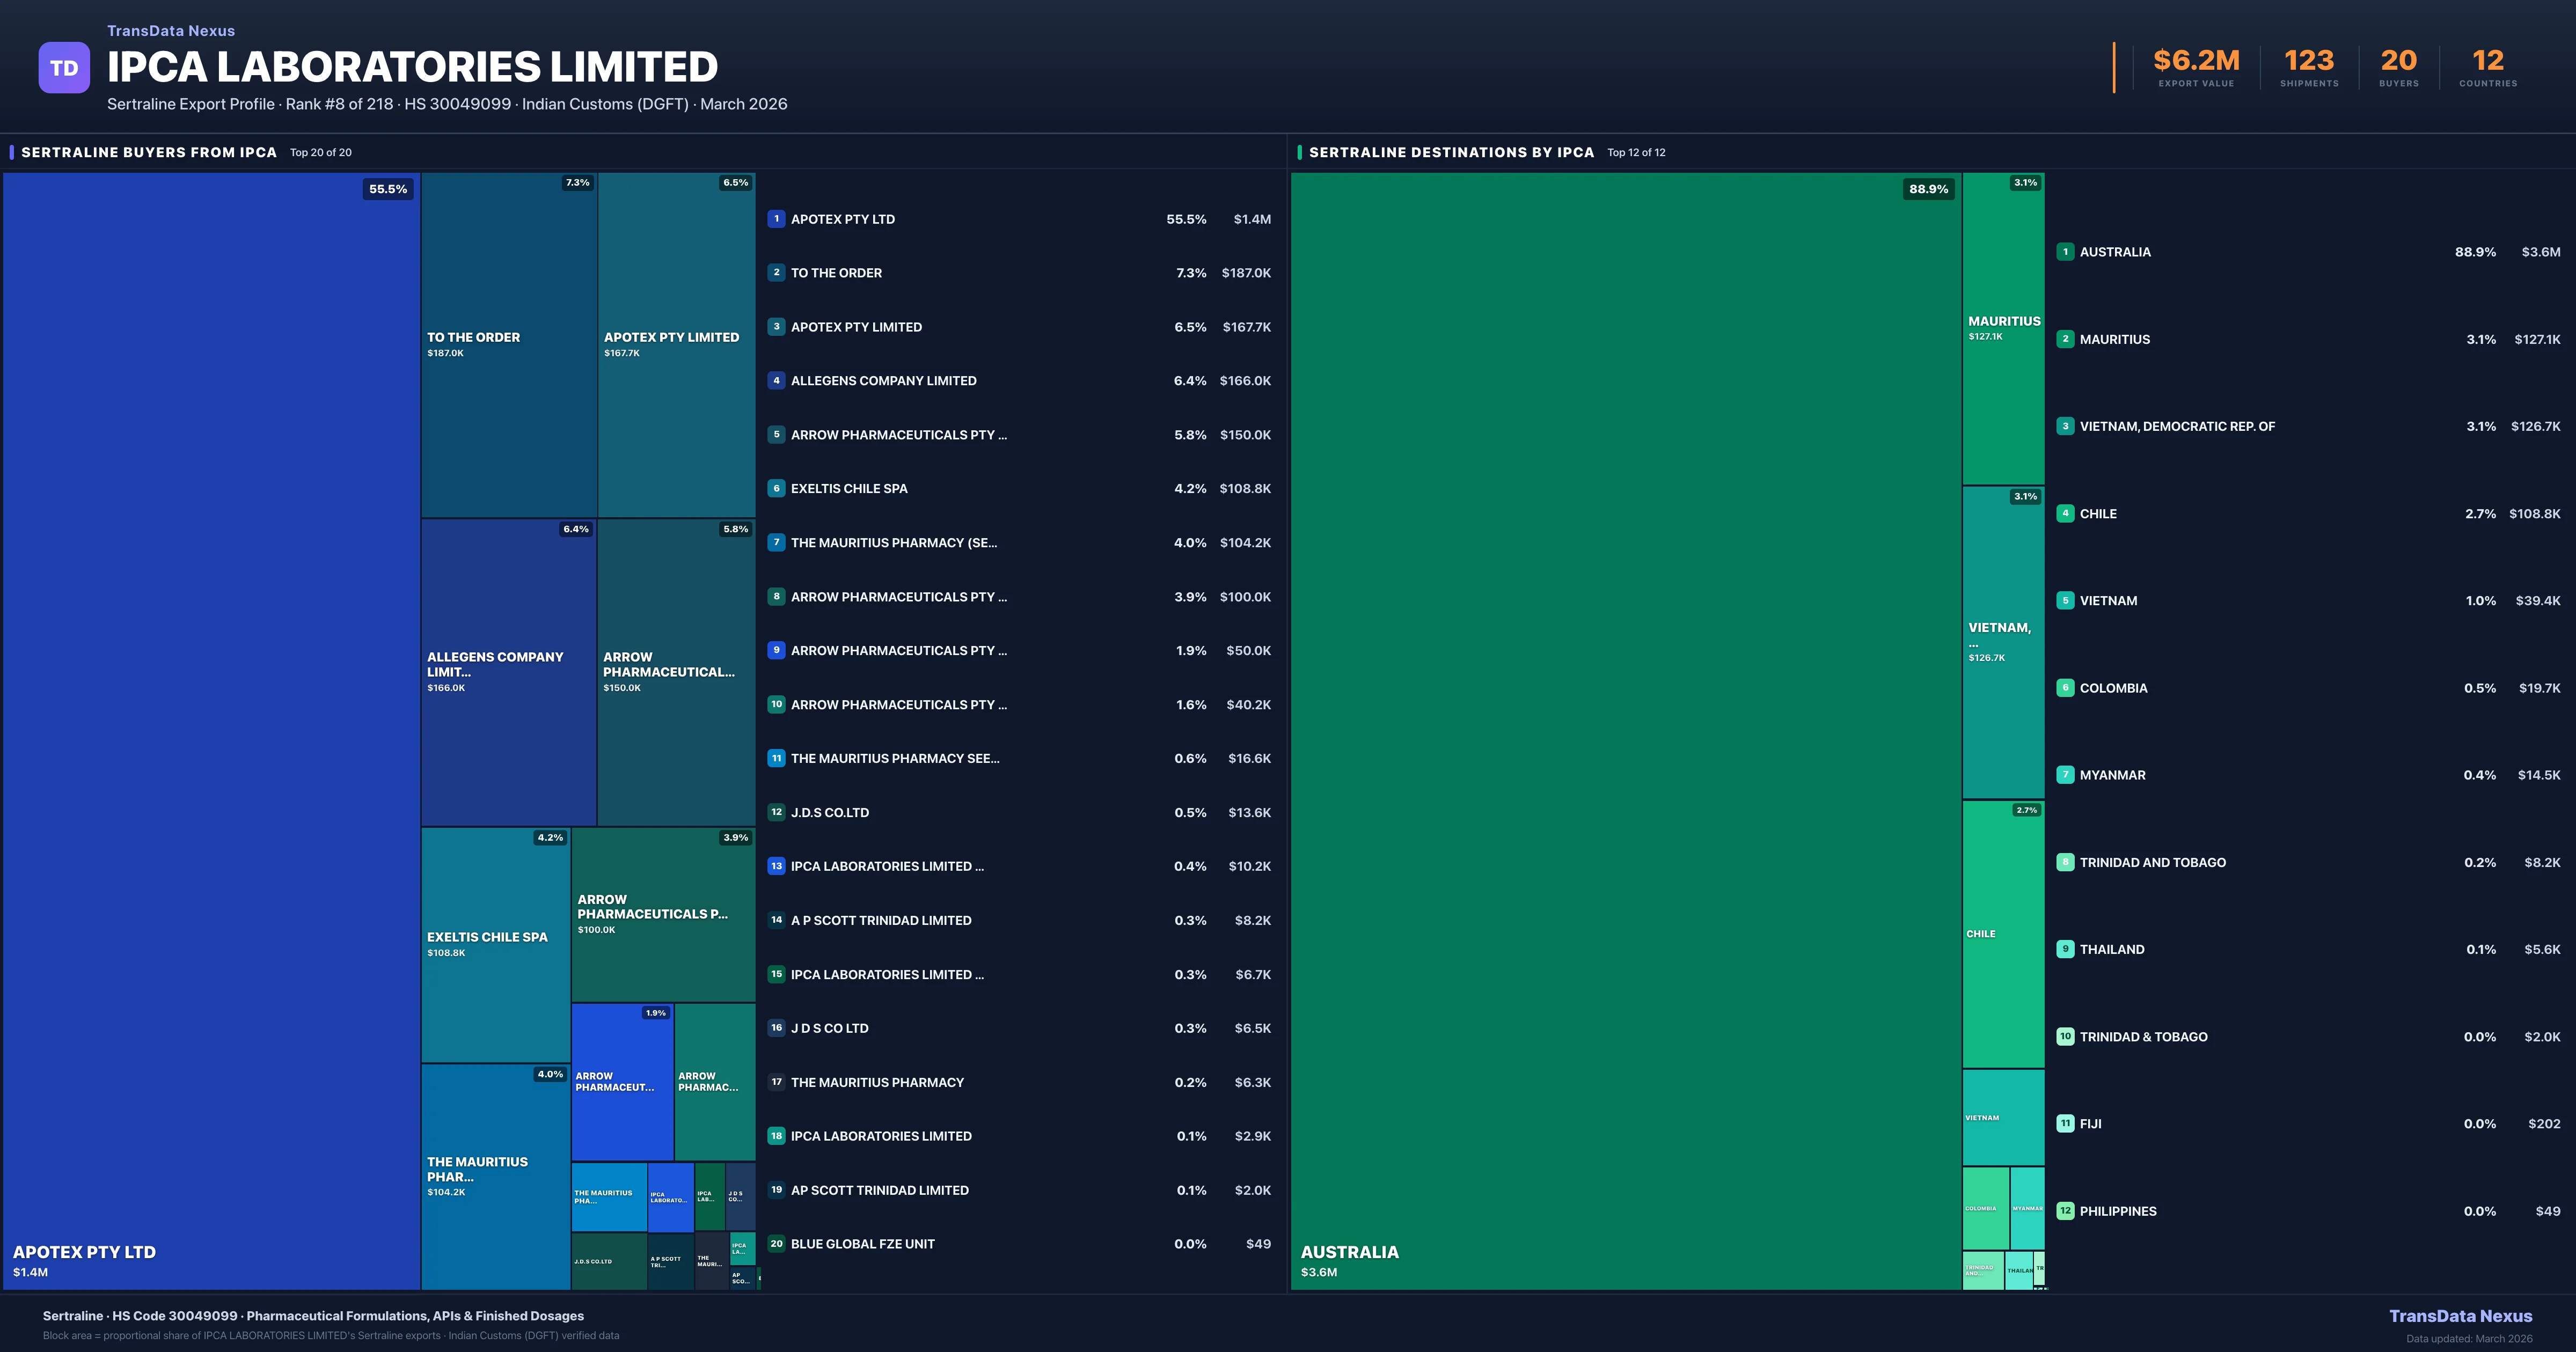Open Sertraline Destinations By IPCA section header
The image size is (2576, 1352).
click(1451, 153)
